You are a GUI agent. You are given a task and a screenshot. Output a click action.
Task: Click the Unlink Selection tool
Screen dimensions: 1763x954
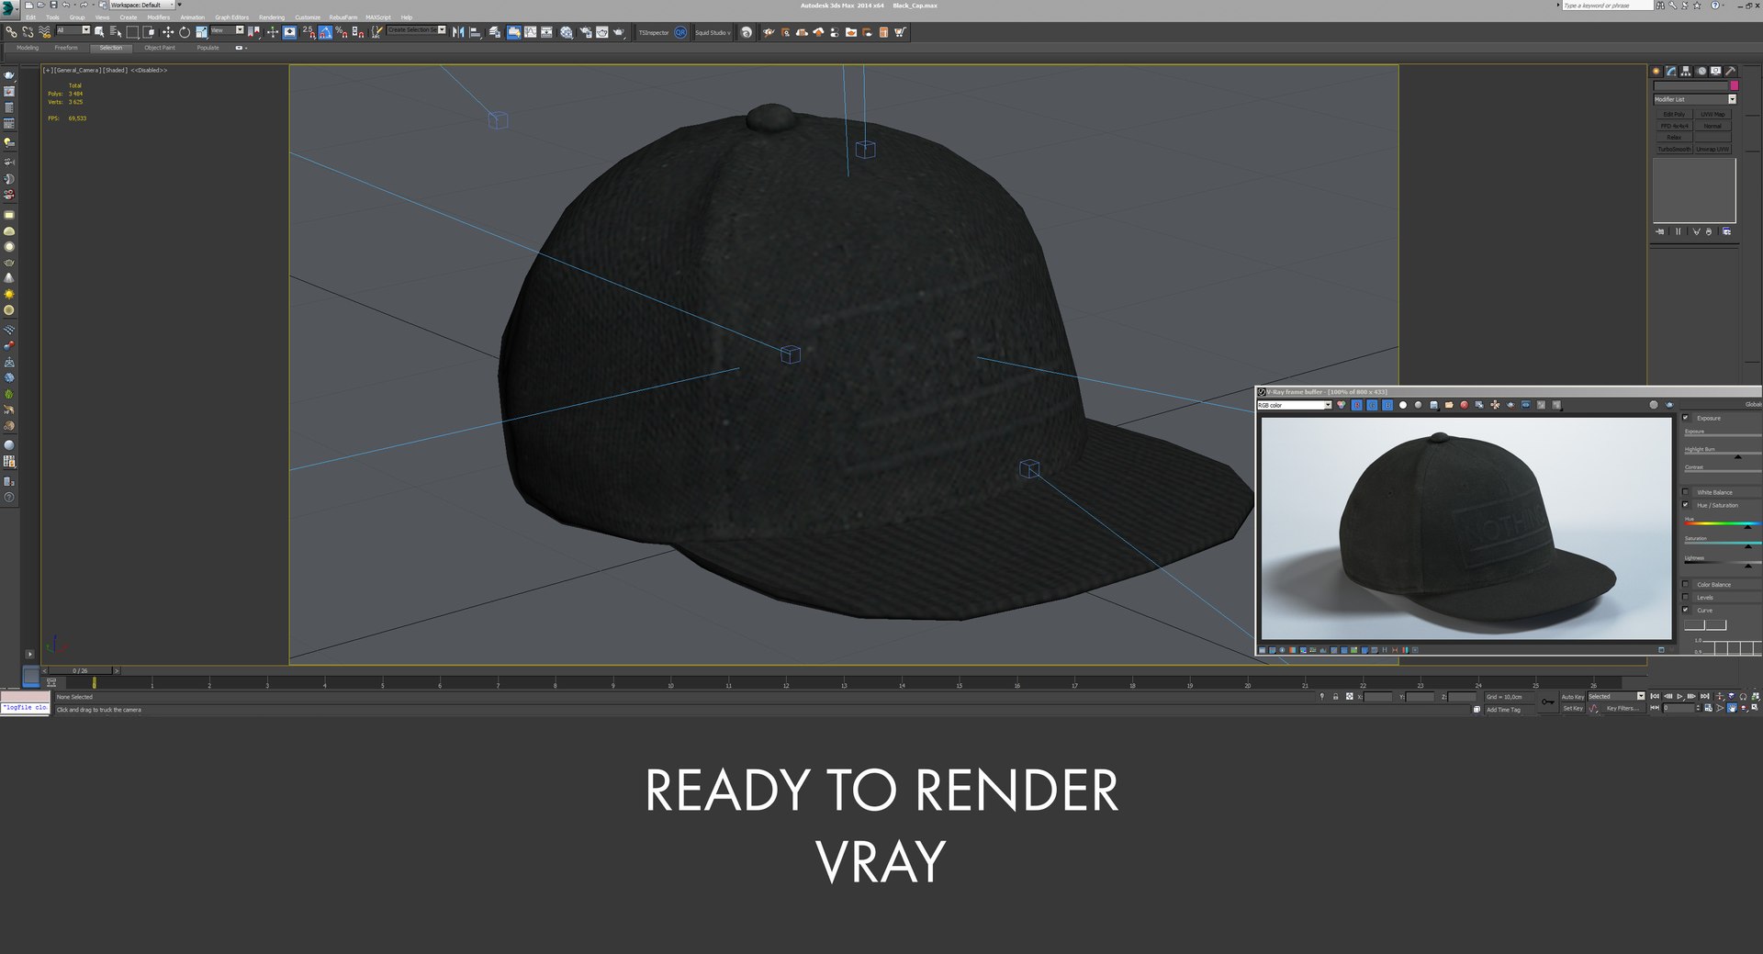pyautogui.click(x=28, y=32)
